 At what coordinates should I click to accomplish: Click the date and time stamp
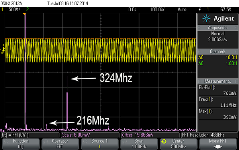(68, 3)
